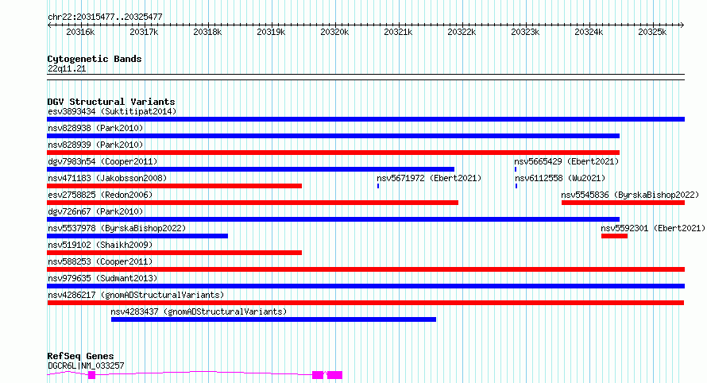Select the red bar of nsv828939
The height and width of the screenshot is (383, 707).
coord(333,153)
